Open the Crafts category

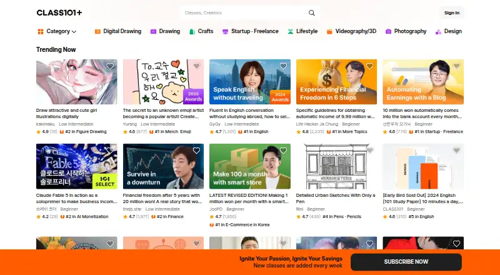201,31
